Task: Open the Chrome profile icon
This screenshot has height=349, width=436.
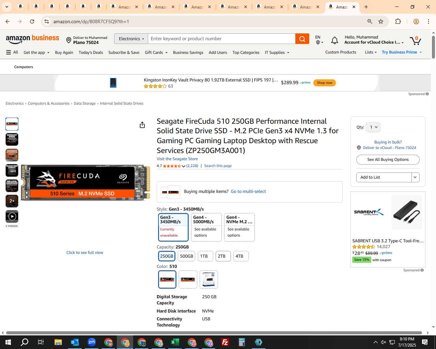Action: (x=416, y=21)
